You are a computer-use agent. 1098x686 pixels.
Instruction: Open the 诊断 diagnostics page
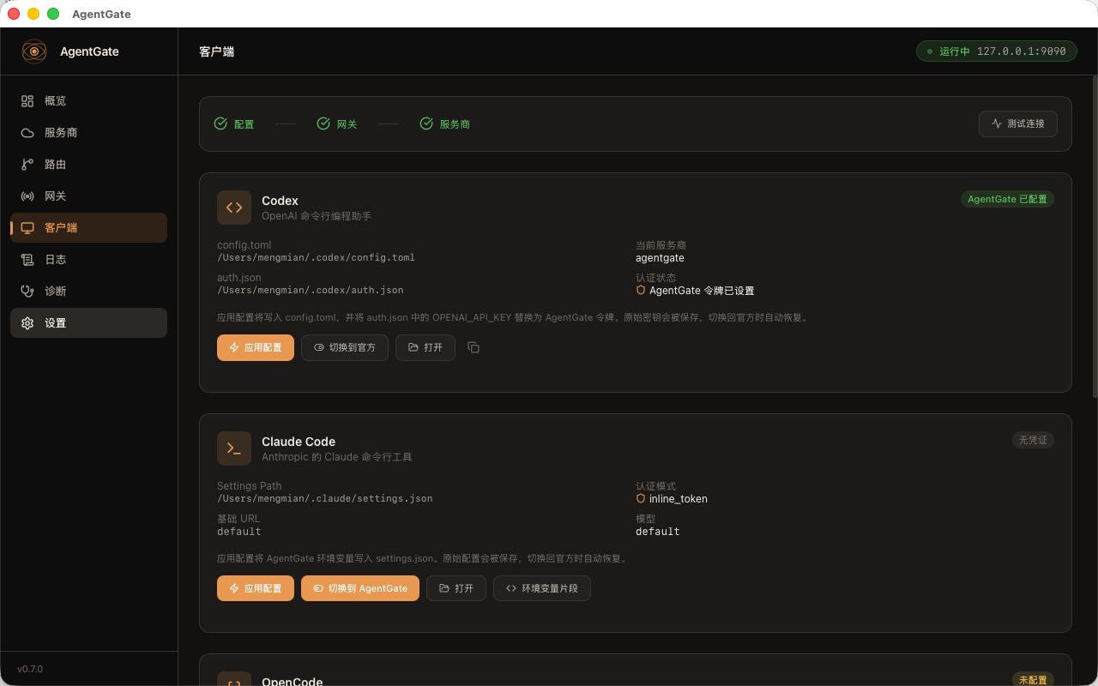88,292
